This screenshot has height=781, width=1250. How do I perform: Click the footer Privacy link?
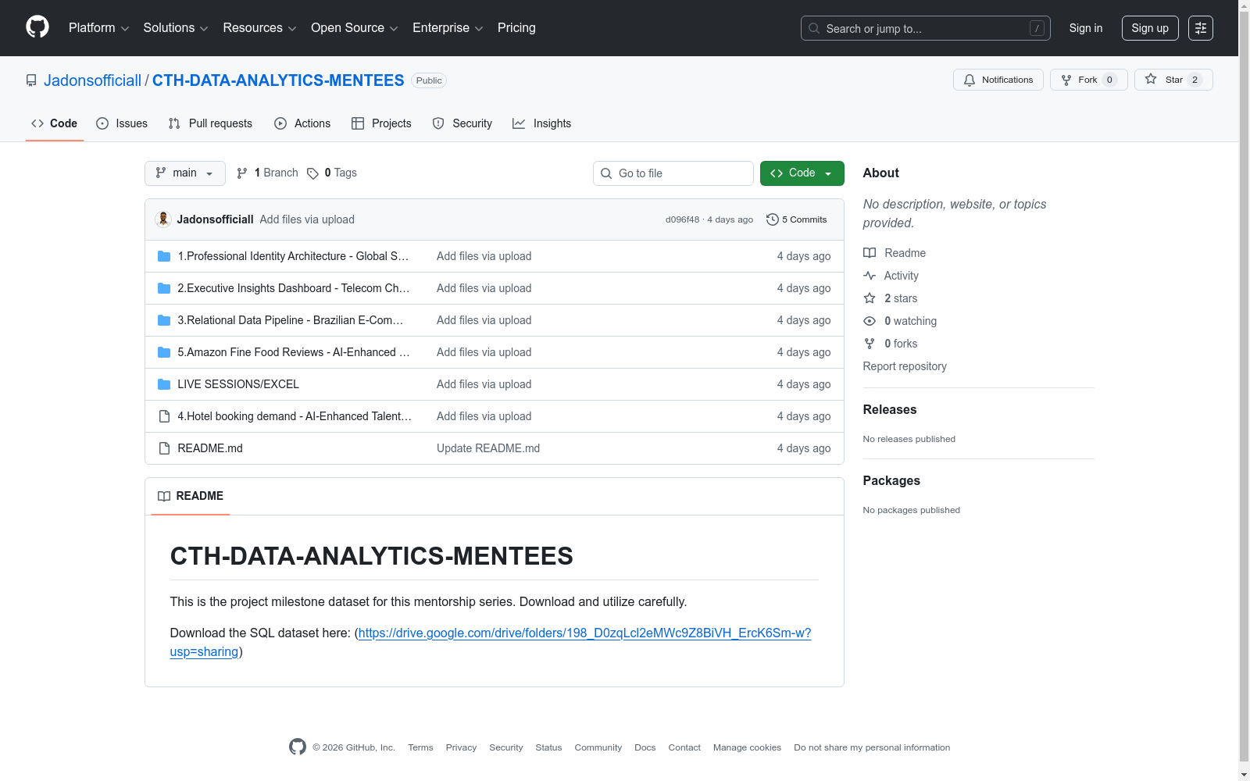[x=461, y=747]
